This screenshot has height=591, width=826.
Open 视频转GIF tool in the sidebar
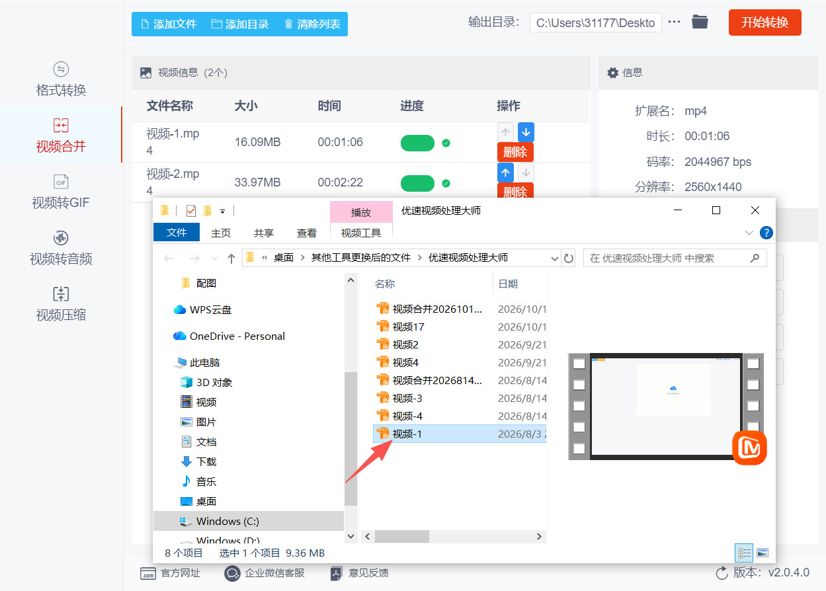click(61, 192)
